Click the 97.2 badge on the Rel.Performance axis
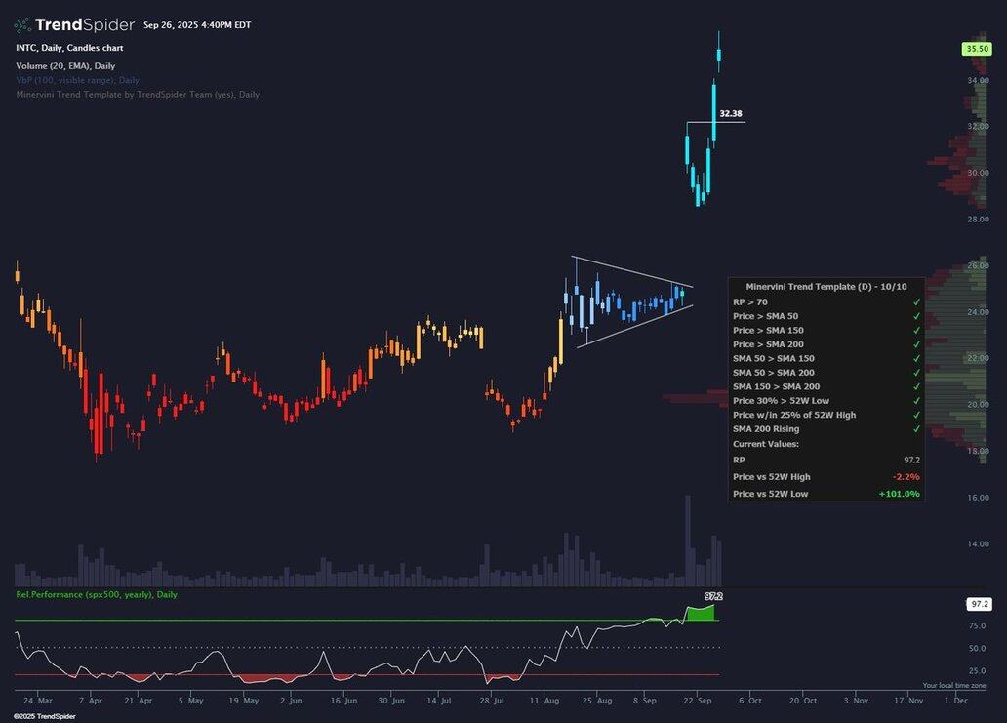The image size is (1007, 723). click(980, 604)
